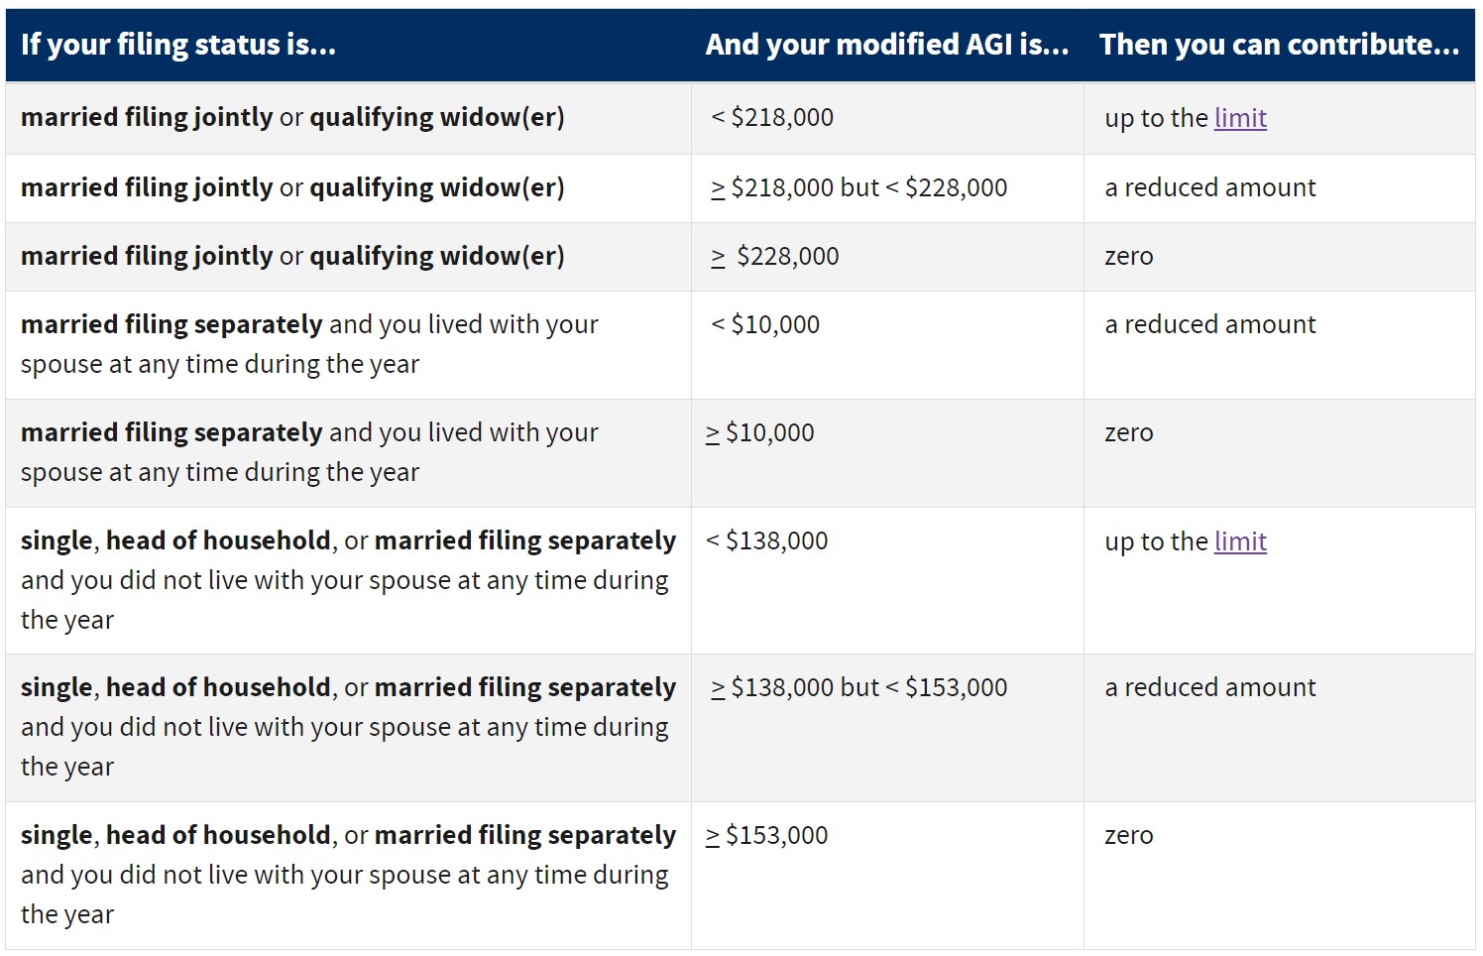This screenshot has width=1483, height=956.
Task: Click the 'Then you can contribute...' header
Action: pos(1279,45)
